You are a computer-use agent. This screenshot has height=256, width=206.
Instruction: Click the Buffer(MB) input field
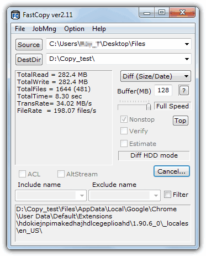163,90
